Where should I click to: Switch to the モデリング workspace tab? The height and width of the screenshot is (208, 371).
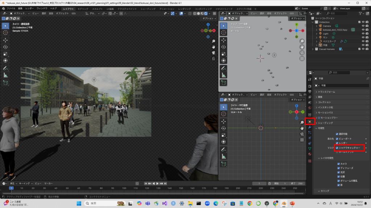click(83, 8)
